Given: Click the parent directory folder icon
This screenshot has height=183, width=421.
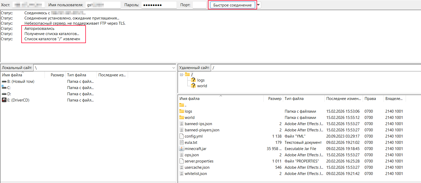Looking at the screenshot, I should 182,105.
